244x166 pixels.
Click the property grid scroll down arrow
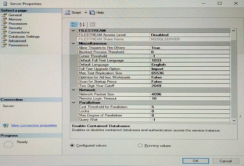[234, 120]
